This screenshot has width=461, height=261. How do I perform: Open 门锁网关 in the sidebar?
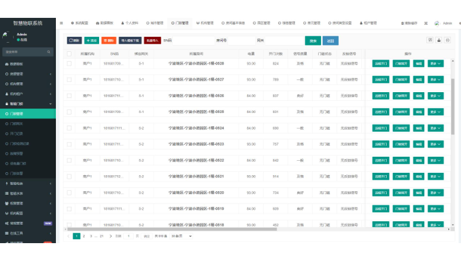pos(17,123)
